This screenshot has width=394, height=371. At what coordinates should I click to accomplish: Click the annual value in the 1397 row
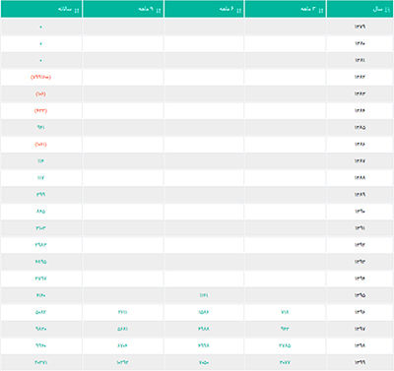point(40,329)
